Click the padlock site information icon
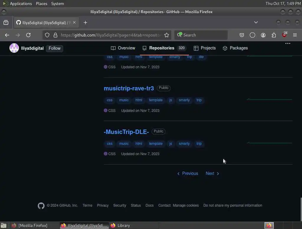302x229 pixels. [55, 35]
